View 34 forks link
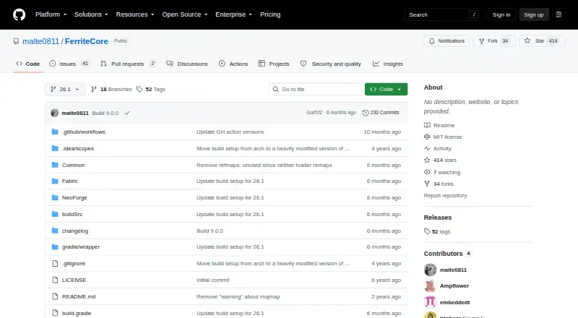The image size is (578, 318). point(439,184)
